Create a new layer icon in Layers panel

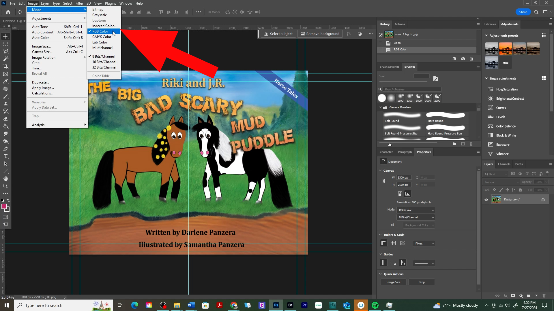pos(536,296)
